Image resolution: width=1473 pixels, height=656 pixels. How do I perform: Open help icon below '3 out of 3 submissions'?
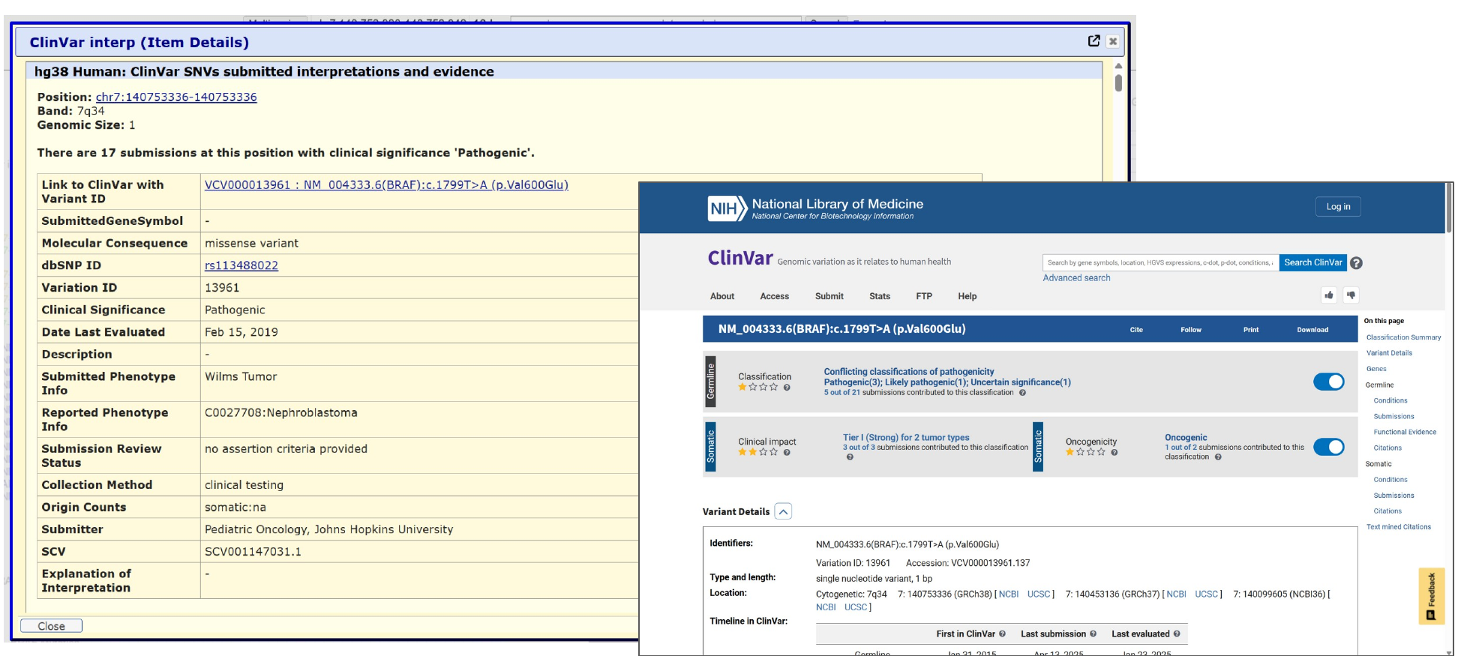[x=850, y=457]
